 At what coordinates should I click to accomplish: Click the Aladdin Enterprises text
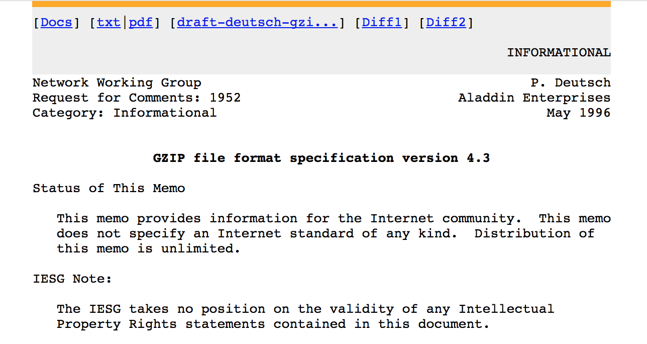pyautogui.click(x=534, y=98)
